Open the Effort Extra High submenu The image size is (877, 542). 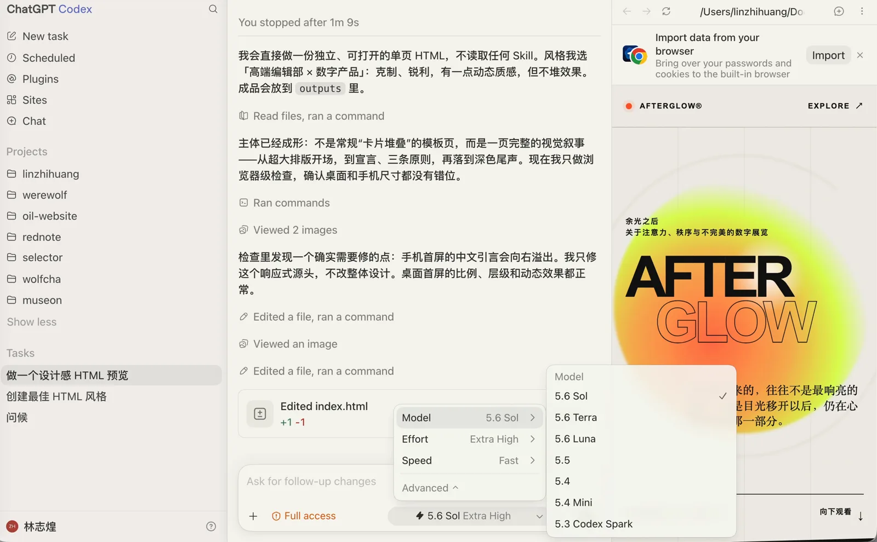[469, 439]
